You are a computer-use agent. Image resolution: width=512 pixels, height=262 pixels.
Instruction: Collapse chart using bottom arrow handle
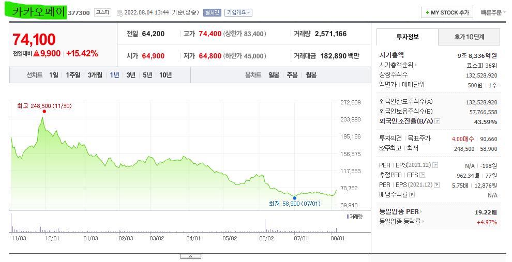click(x=190, y=256)
